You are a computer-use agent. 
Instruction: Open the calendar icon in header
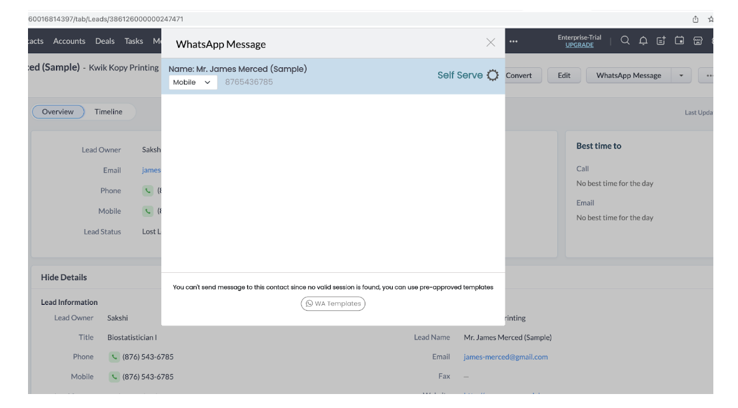pos(679,41)
